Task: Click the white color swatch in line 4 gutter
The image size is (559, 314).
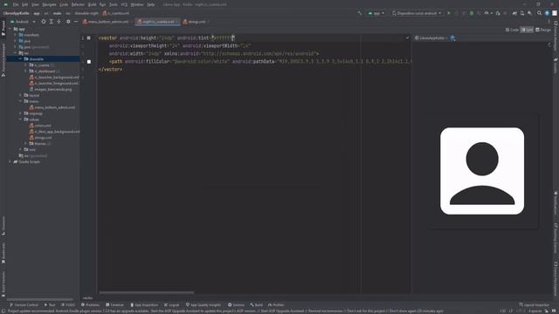Action: (89, 62)
